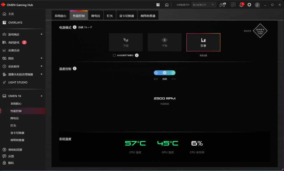Screen dimensions: 284x171
Task: Open notifications bell with red badge
Action: (x=242, y=5)
